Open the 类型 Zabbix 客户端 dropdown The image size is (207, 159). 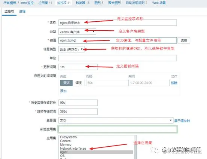coord(77,32)
